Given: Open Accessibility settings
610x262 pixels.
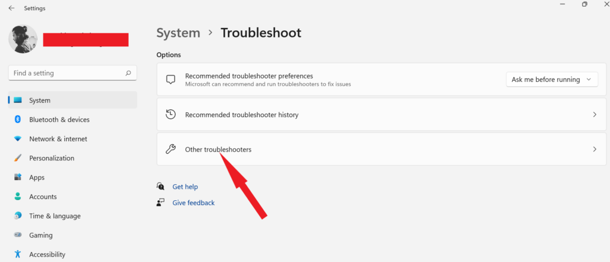Looking at the screenshot, I should click(x=72, y=255).
